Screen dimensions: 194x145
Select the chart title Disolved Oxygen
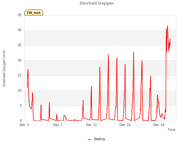pos(97,3)
